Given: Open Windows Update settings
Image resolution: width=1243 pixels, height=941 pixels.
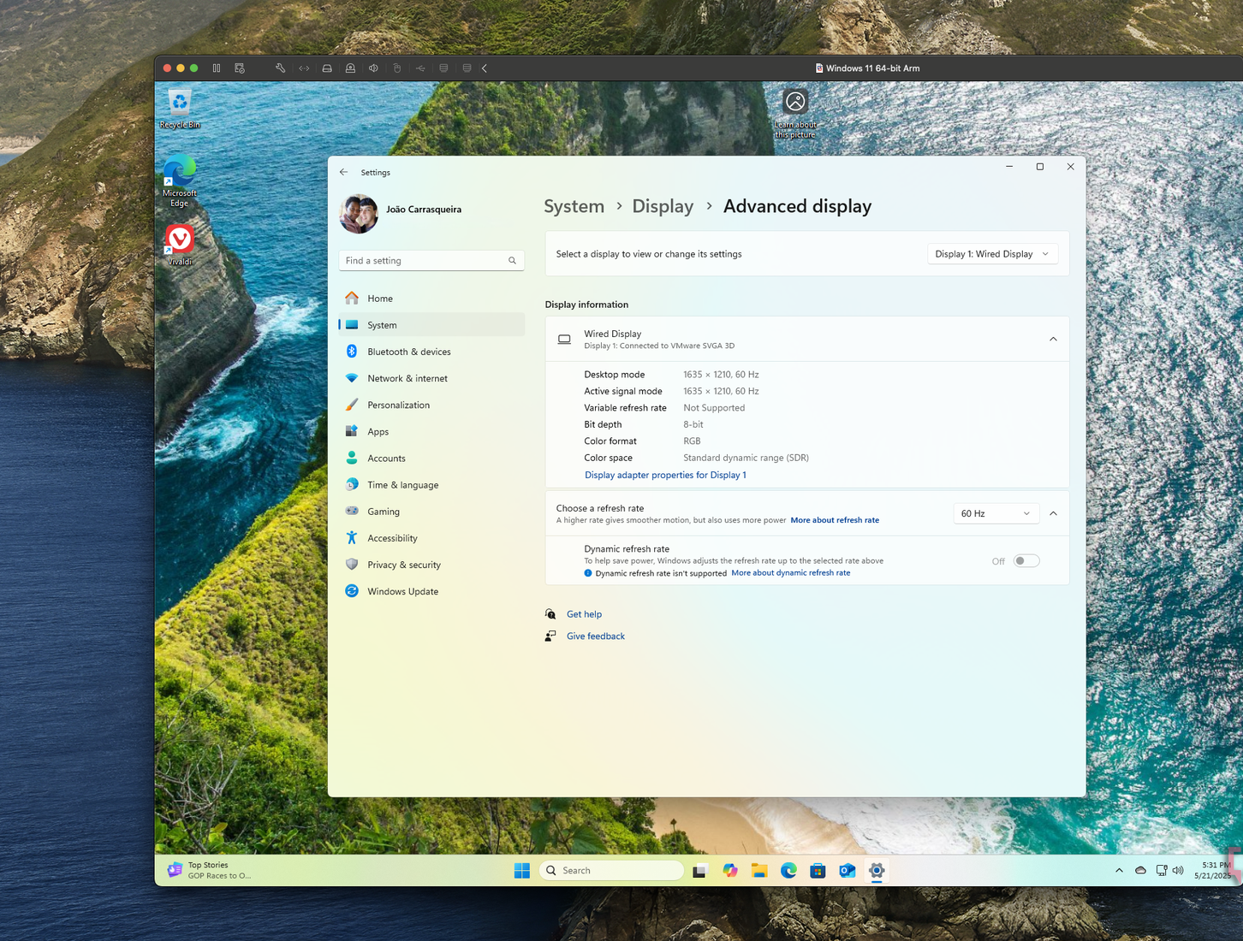Looking at the screenshot, I should [401, 591].
